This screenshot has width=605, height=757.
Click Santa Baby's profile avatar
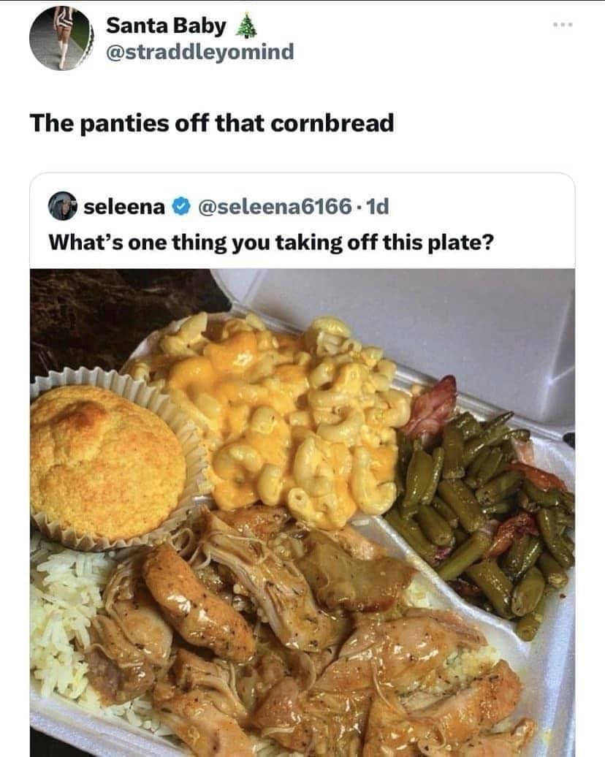[61, 38]
